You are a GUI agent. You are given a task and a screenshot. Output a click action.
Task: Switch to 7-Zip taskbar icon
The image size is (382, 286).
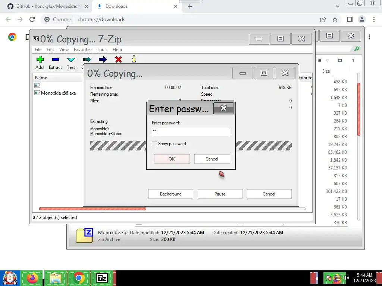[102, 278]
